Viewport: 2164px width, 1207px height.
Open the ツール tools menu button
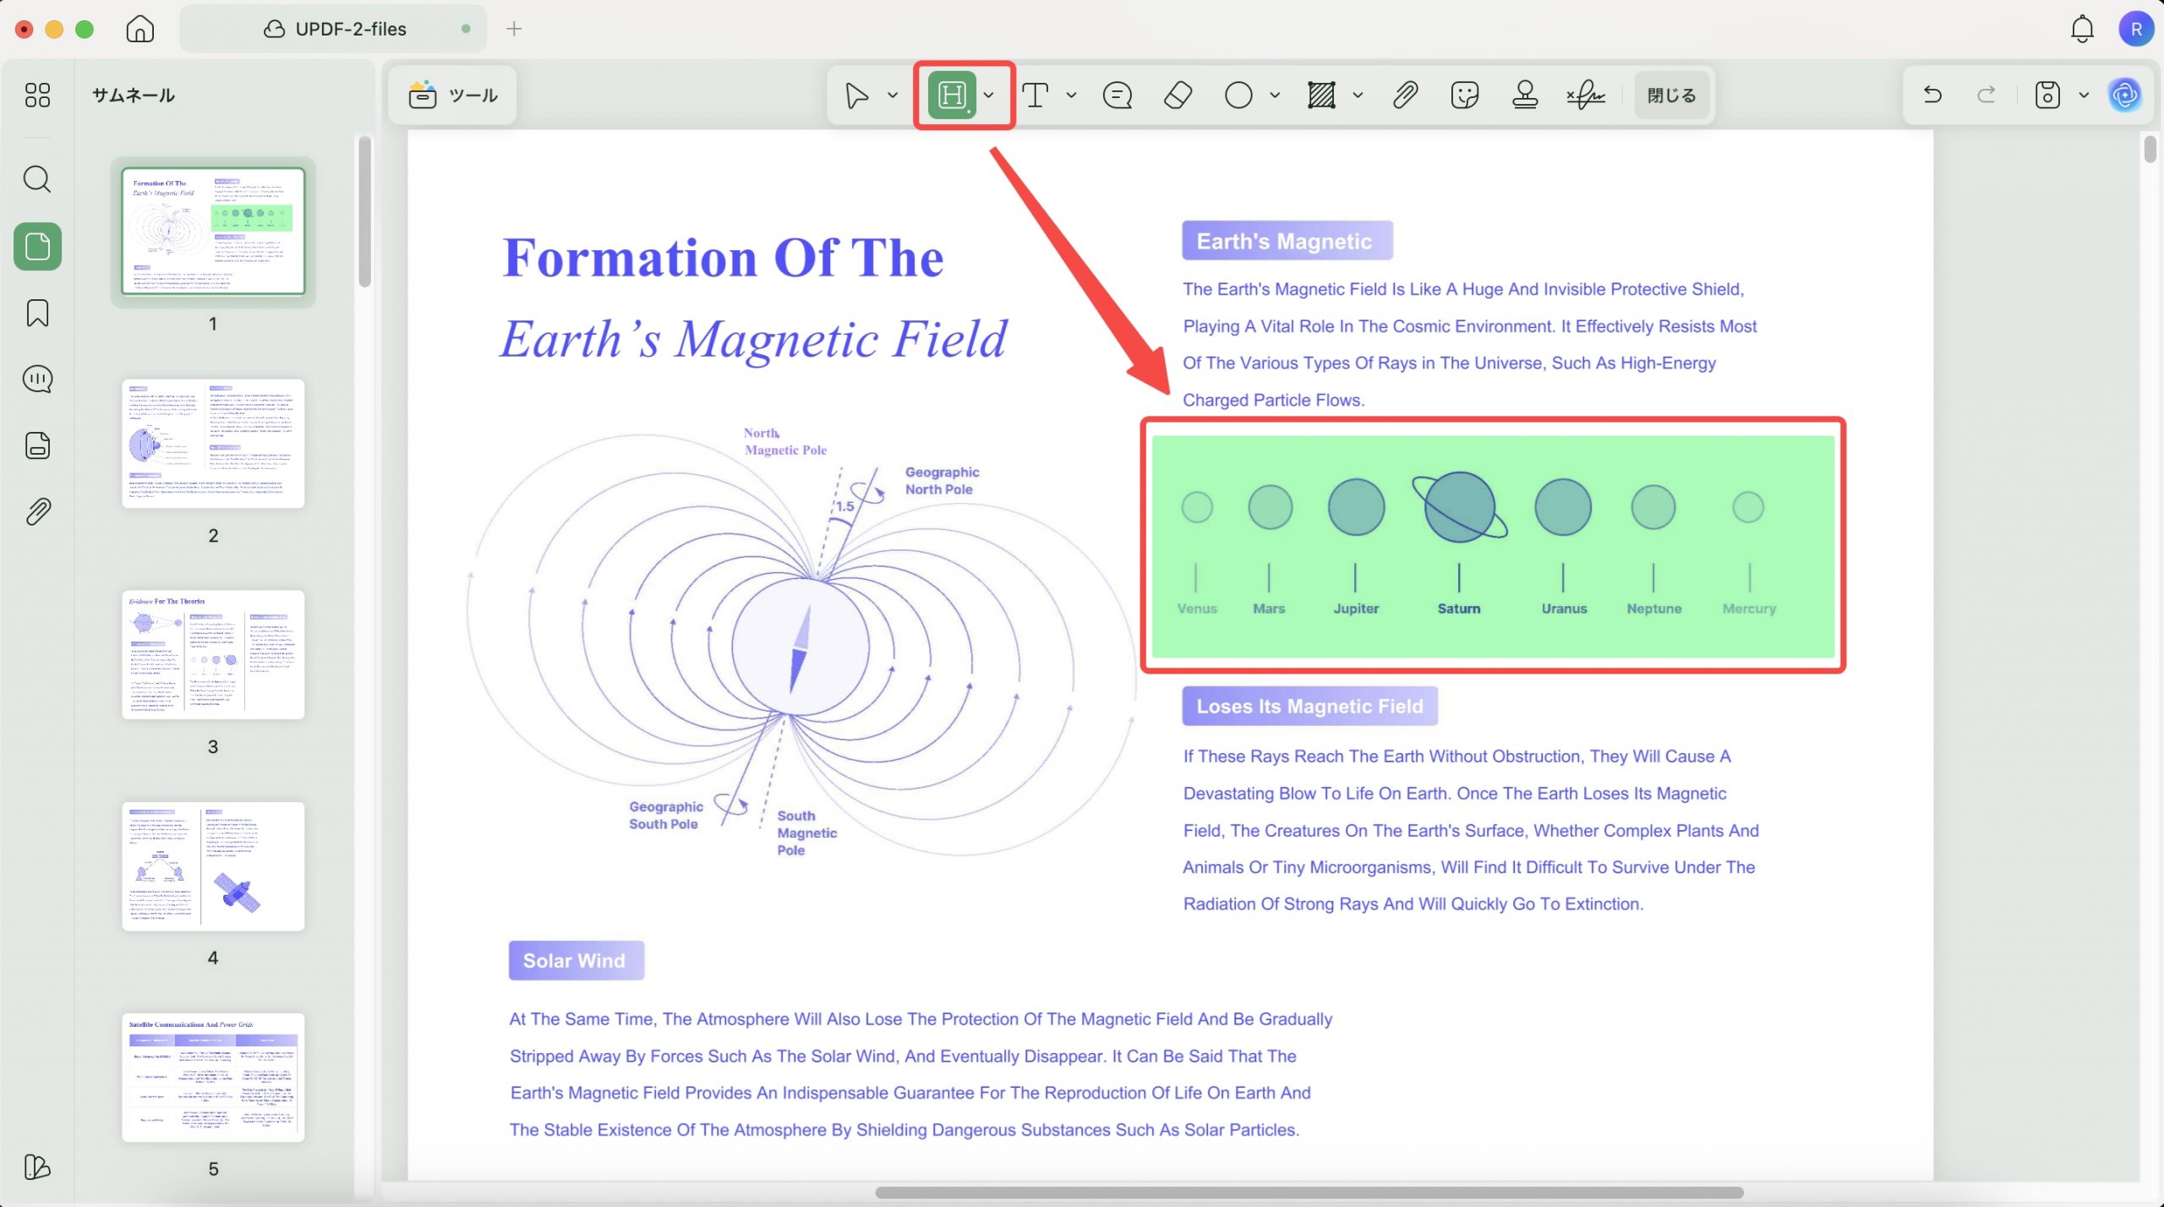point(452,96)
